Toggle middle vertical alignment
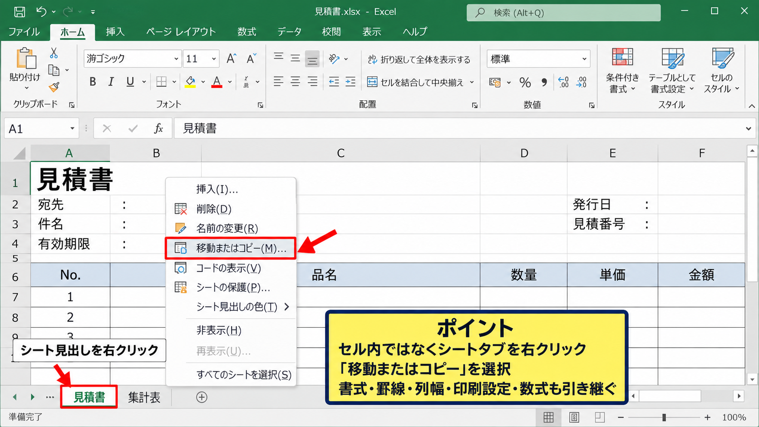Viewport: 759px width, 427px height. [296, 58]
